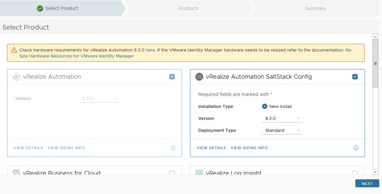The height and width of the screenshot is (194, 382).
Task: Open info icon in SaltStack Config card
Action: click(356, 148)
